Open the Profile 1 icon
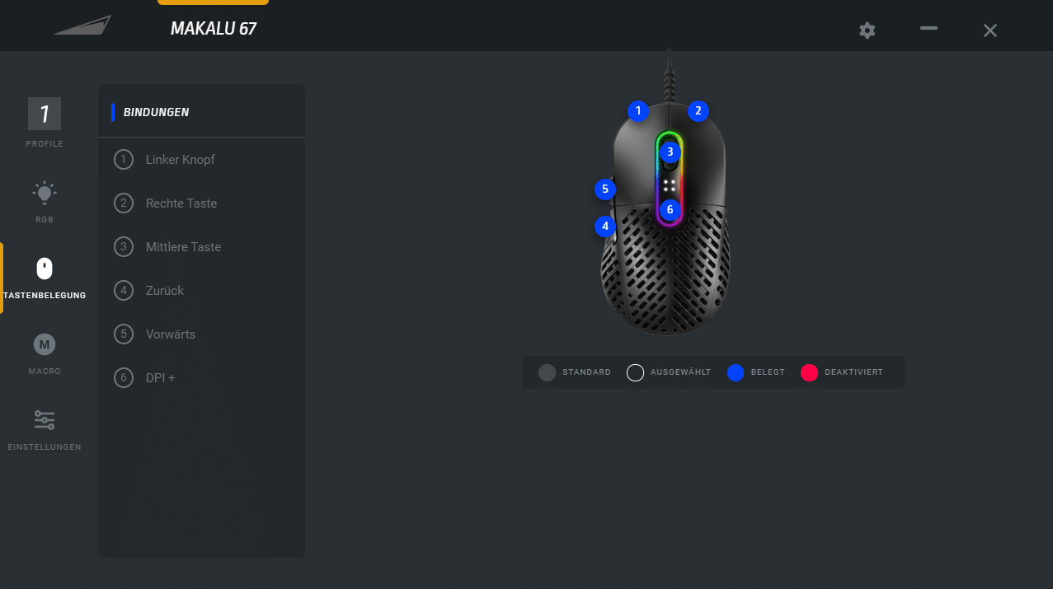The width and height of the screenshot is (1053, 589). click(x=45, y=114)
